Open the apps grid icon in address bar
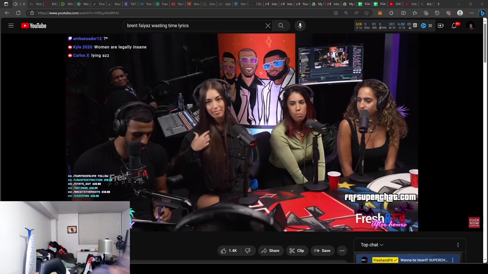 [336, 13]
